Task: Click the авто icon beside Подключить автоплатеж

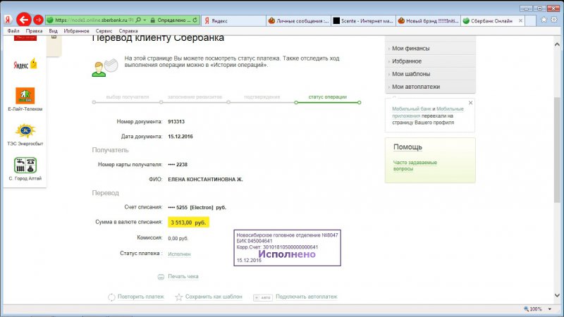Action: (x=263, y=297)
